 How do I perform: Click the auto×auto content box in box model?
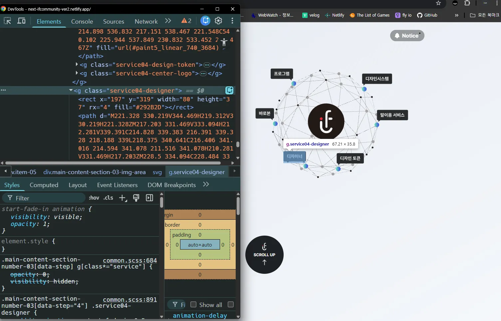tap(200, 245)
